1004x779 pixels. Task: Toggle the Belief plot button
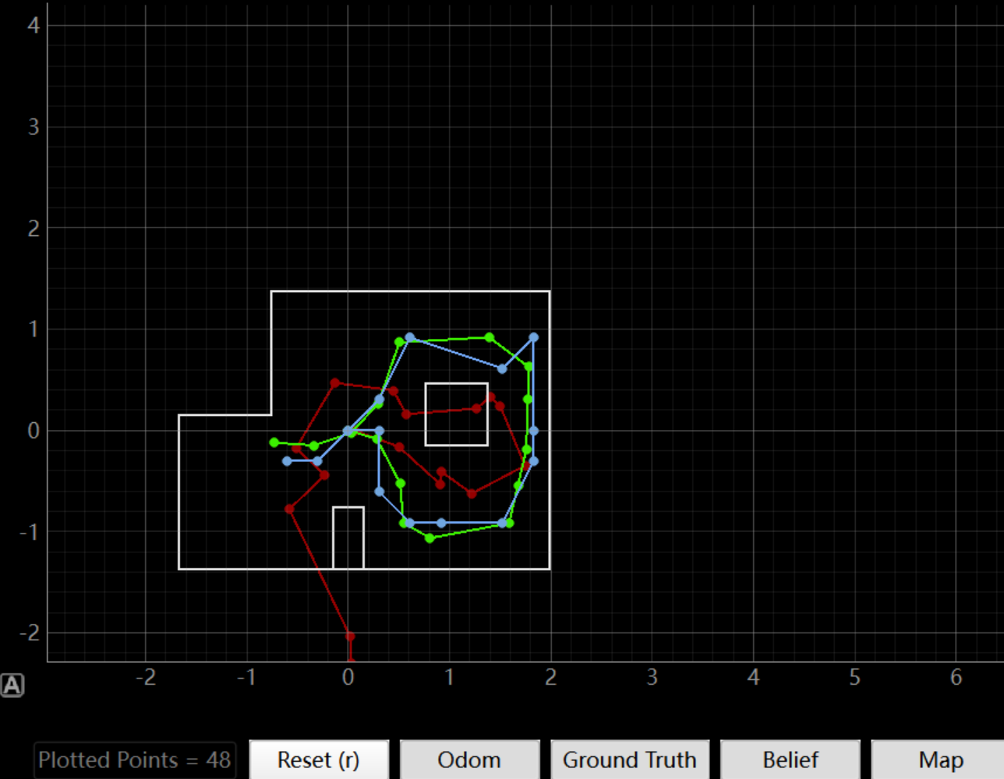click(790, 760)
